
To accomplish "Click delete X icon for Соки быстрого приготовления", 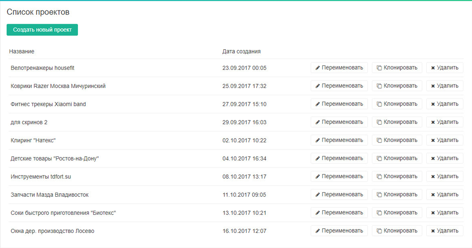I will coord(433,213).
